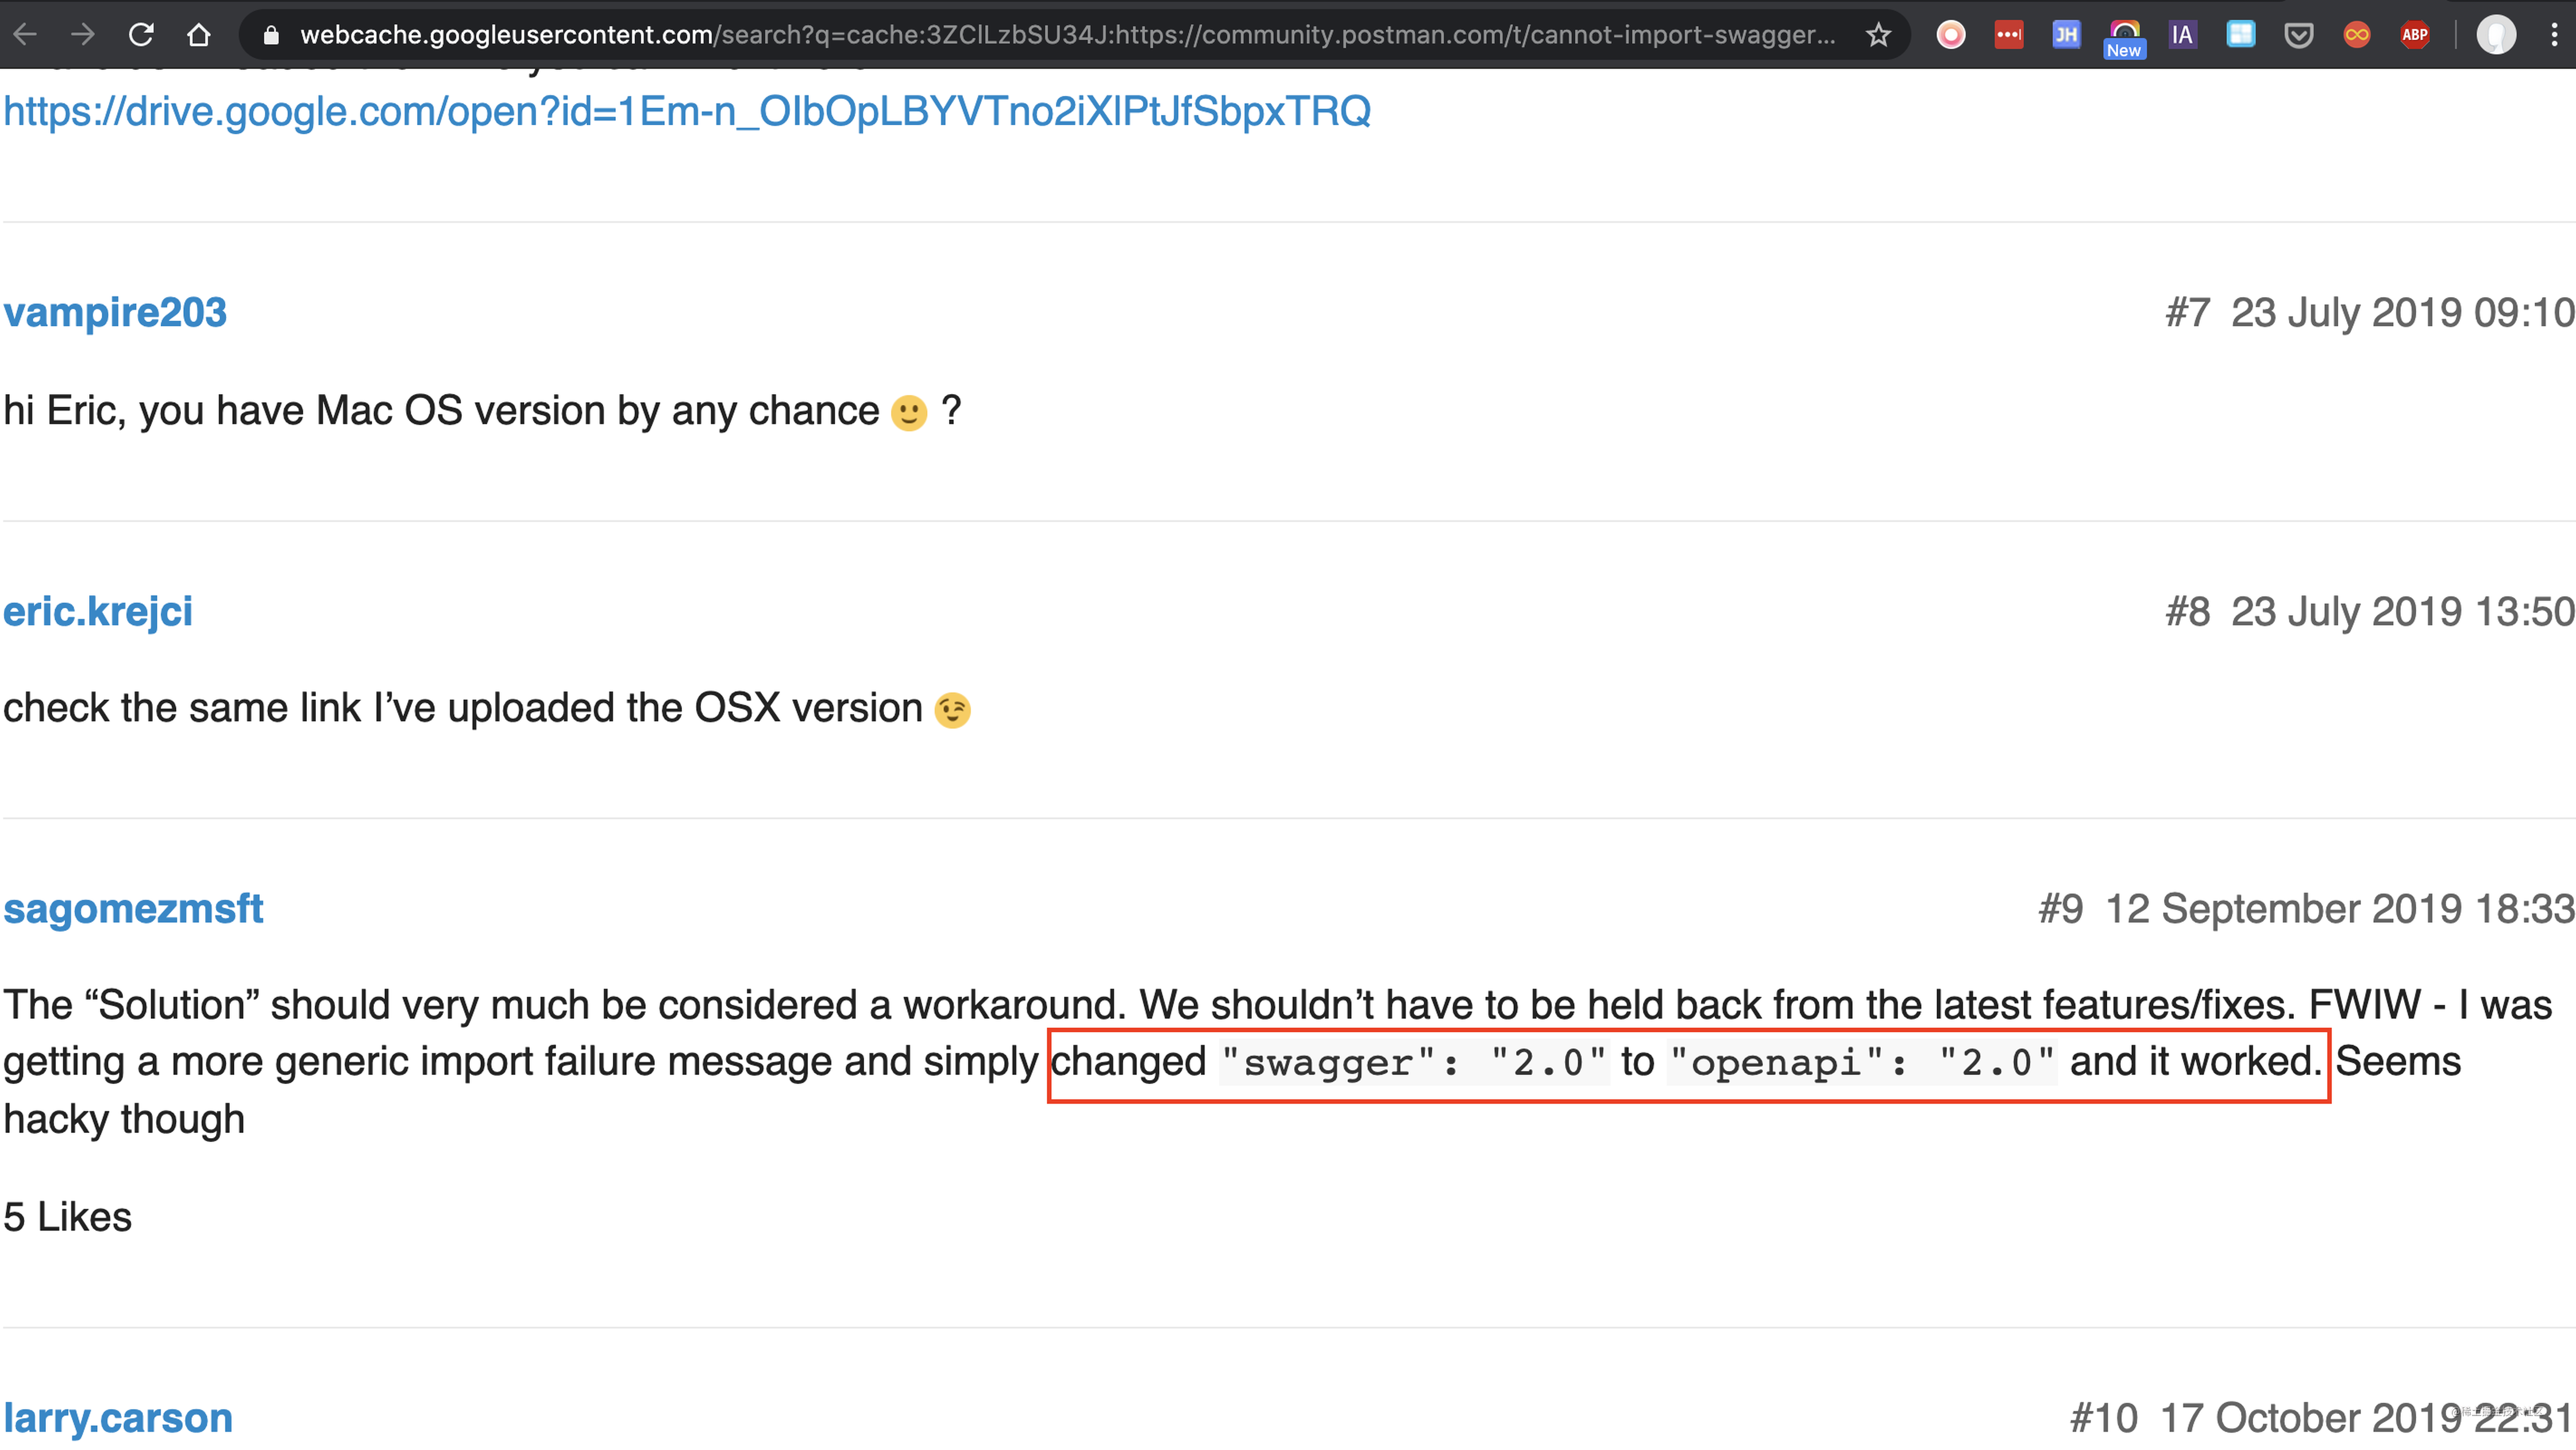Visit vampire203's profile
Screen dimensions: 2576x1450
[114, 312]
